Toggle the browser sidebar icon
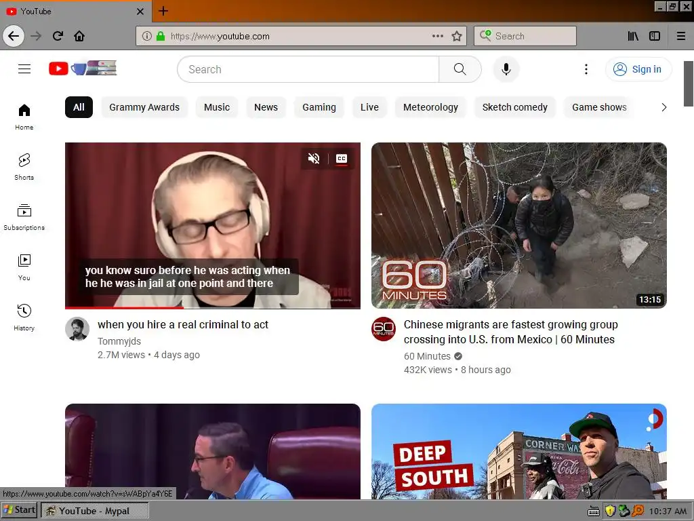The image size is (694, 521). click(x=655, y=37)
